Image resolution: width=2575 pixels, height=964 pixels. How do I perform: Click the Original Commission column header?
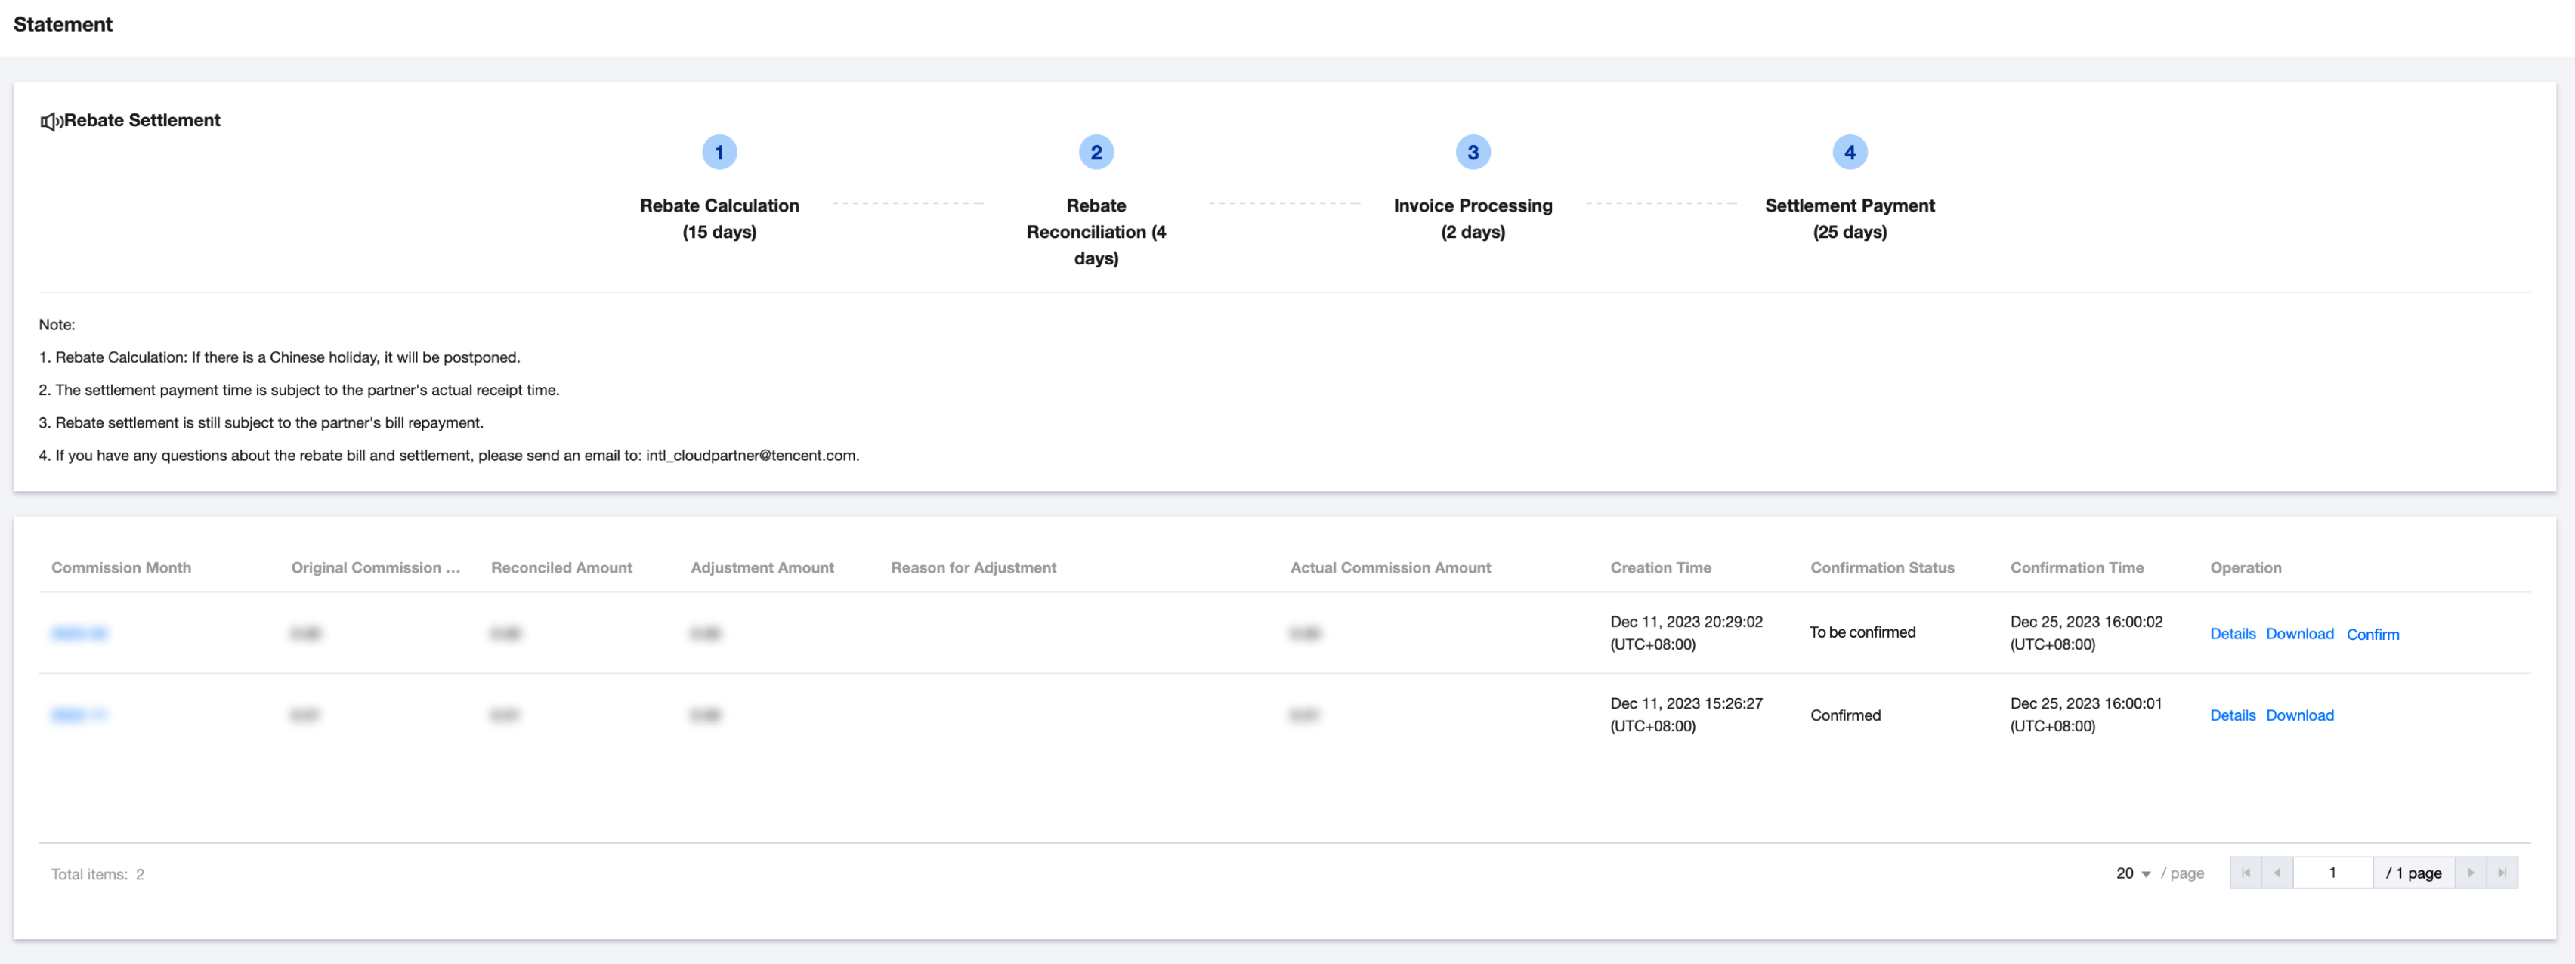pos(375,567)
